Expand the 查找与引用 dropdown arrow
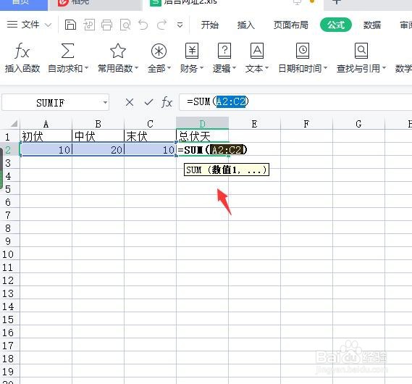The height and width of the screenshot is (384, 412). point(384,68)
